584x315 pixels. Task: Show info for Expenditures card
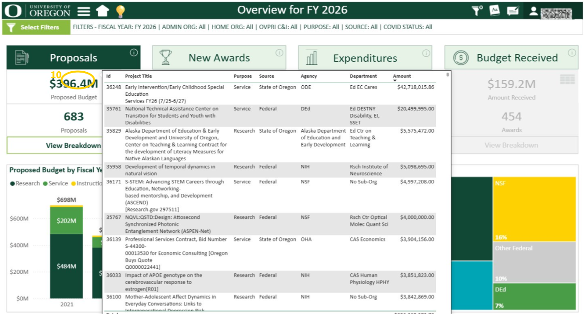click(426, 53)
